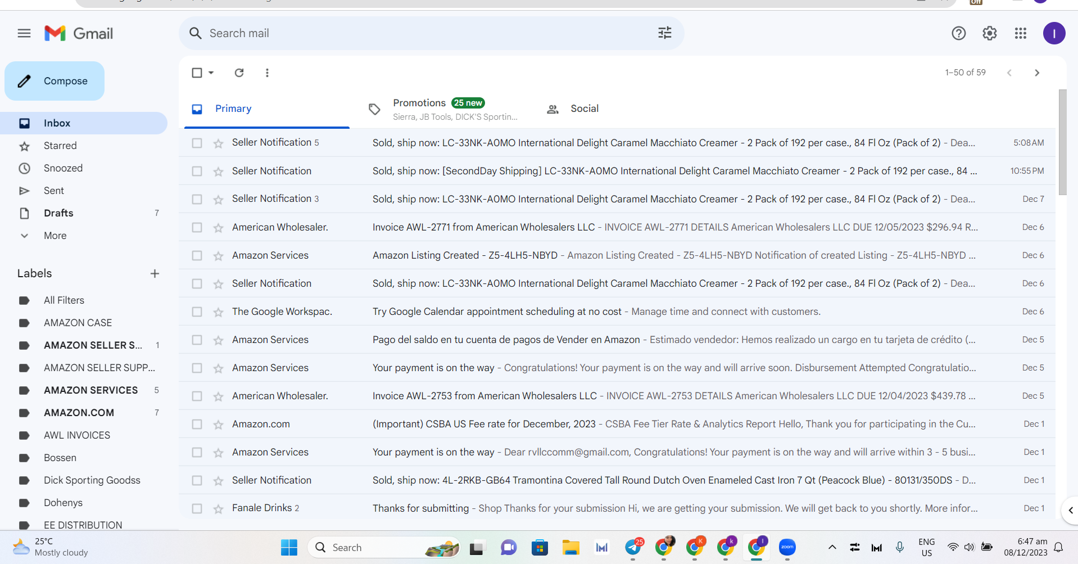The width and height of the screenshot is (1078, 564).
Task: Star the Amazon Listing Created email
Action: pyautogui.click(x=218, y=256)
